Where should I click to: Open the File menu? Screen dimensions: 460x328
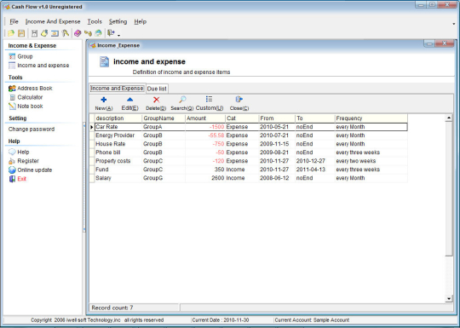(x=14, y=21)
